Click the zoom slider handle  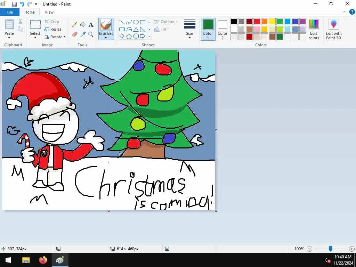click(331, 249)
